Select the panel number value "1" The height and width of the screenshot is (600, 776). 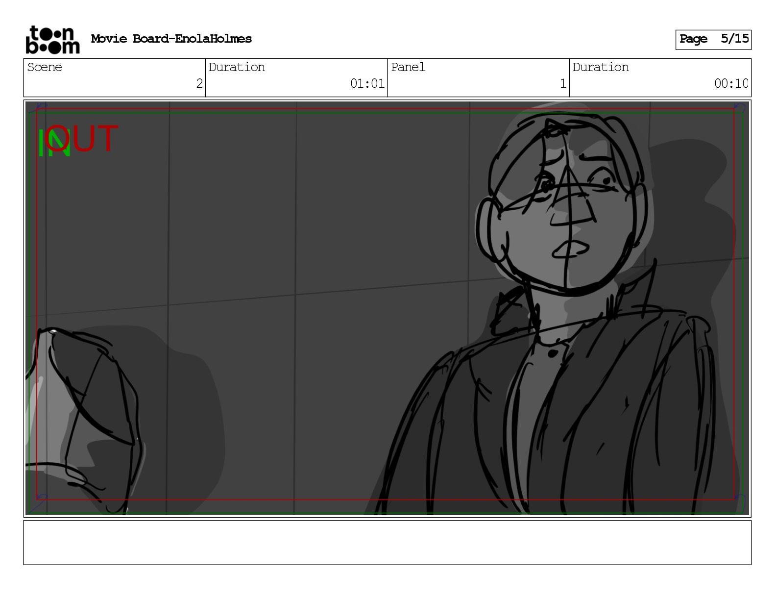[x=563, y=84]
